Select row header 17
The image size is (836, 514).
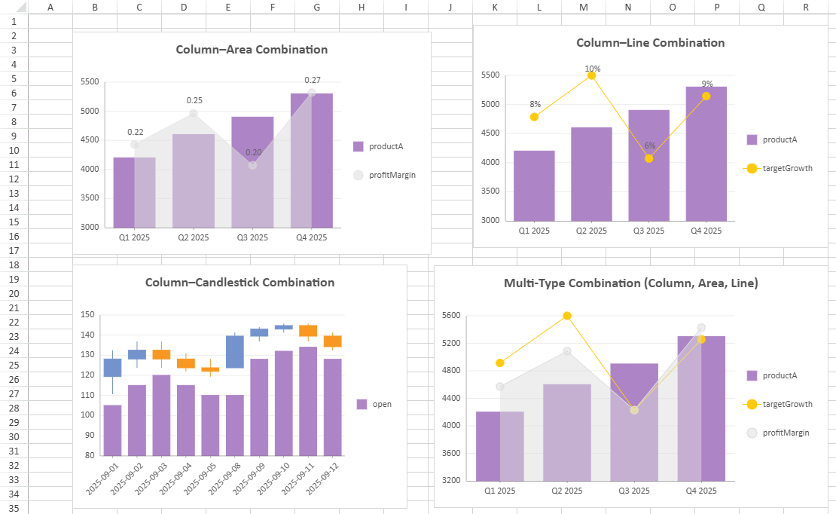click(x=14, y=250)
